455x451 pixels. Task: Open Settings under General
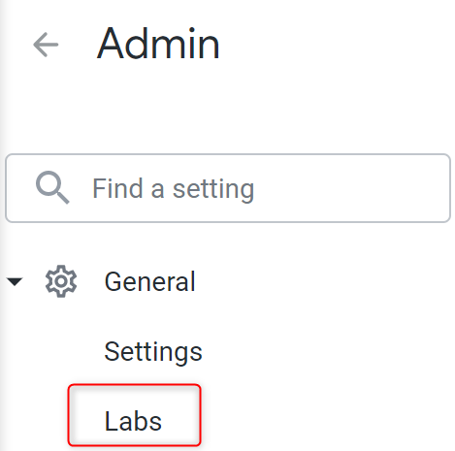pyautogui.click(x=153, y=352)
